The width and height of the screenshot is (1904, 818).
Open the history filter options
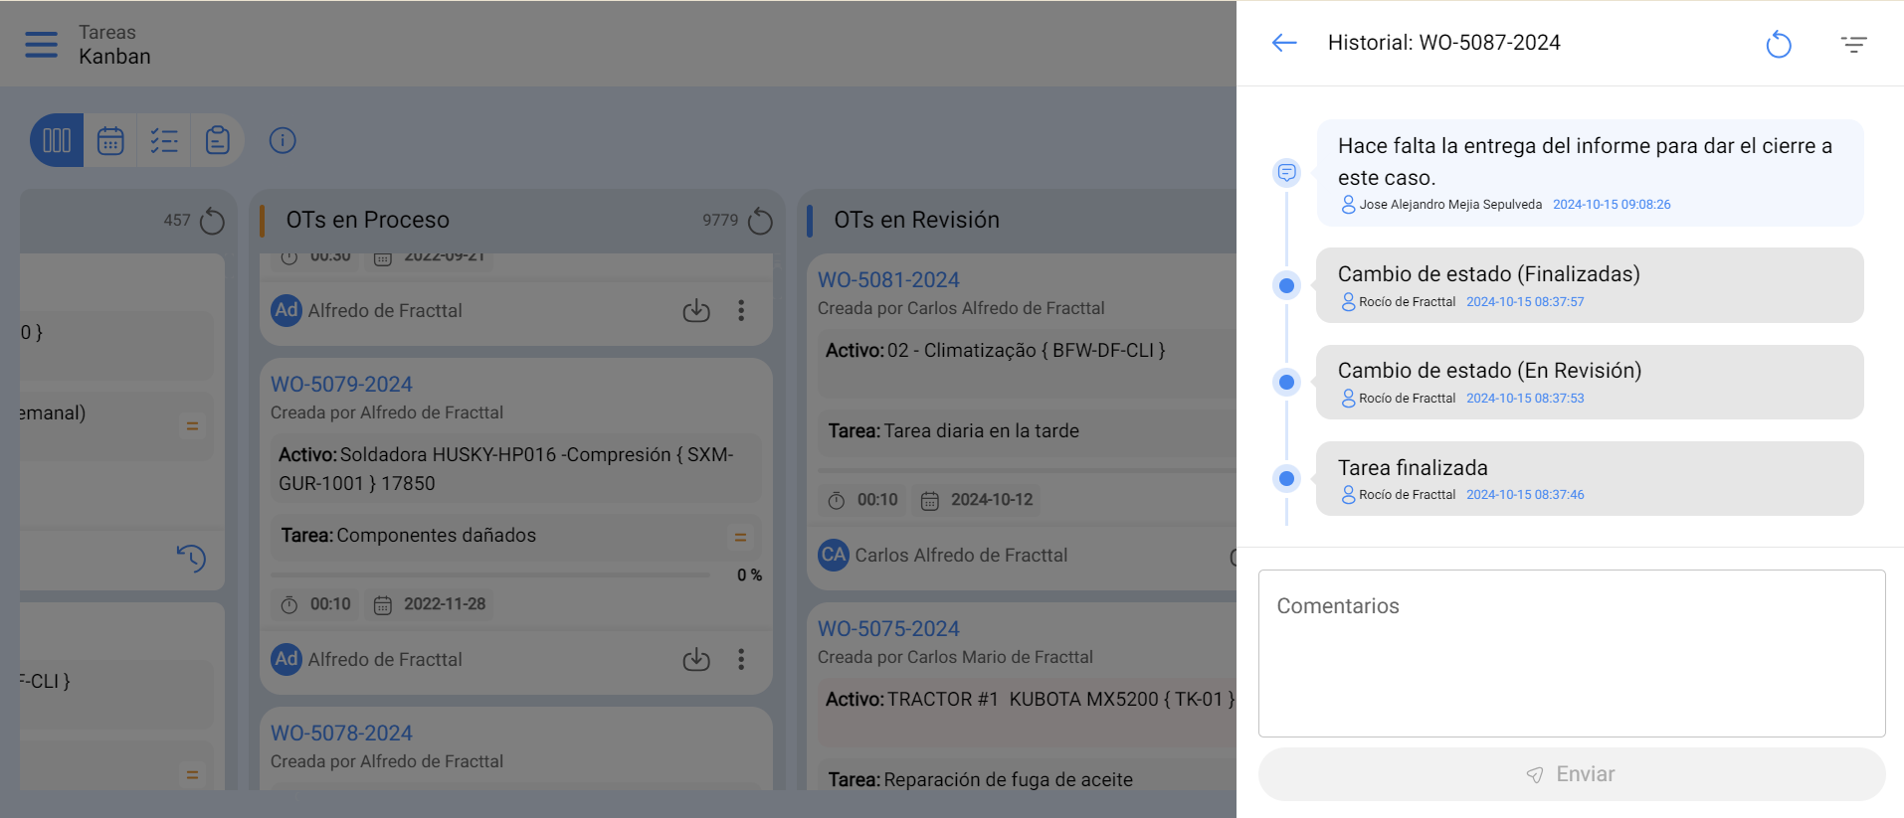tap(1853, 45)
